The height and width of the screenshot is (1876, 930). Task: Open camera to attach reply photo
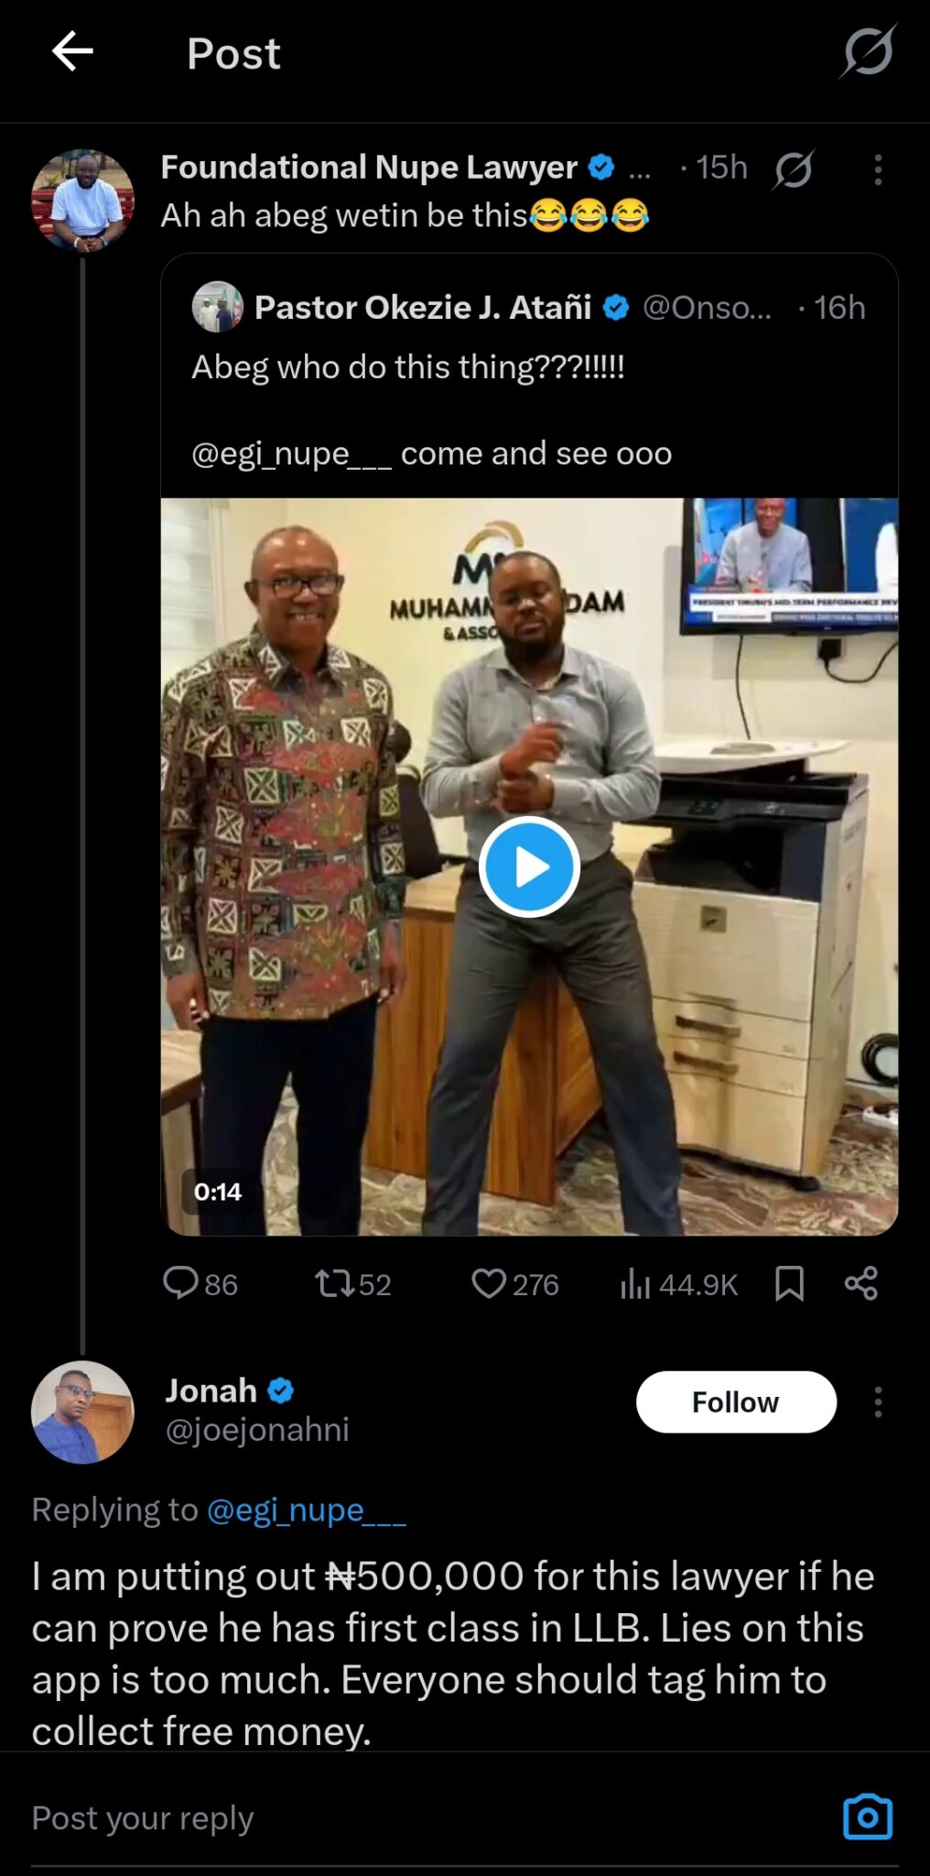pos(867,1817)
